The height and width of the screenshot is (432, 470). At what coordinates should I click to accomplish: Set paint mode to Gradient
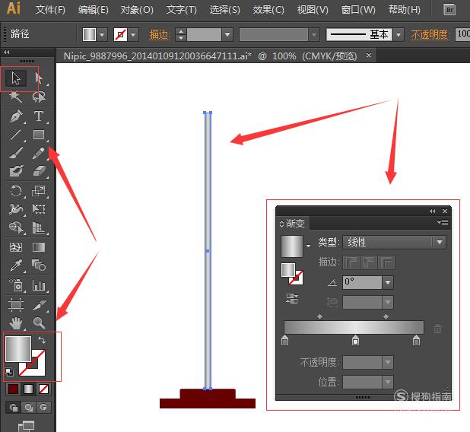(28, 389)
